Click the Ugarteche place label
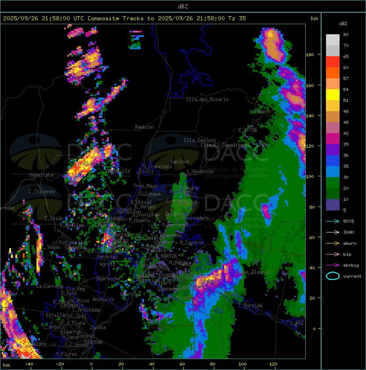This screenshot has width=366, height=370. click(x=108, y=279)
